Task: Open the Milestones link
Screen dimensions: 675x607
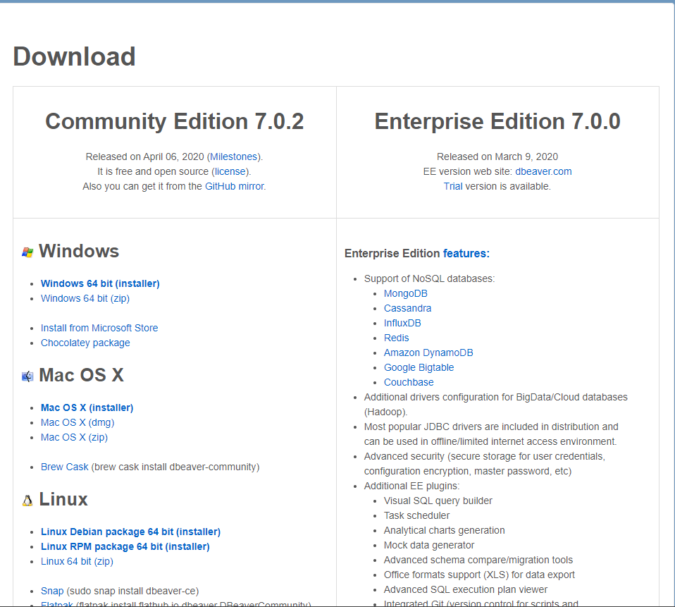Action: (x=233, y=157)
